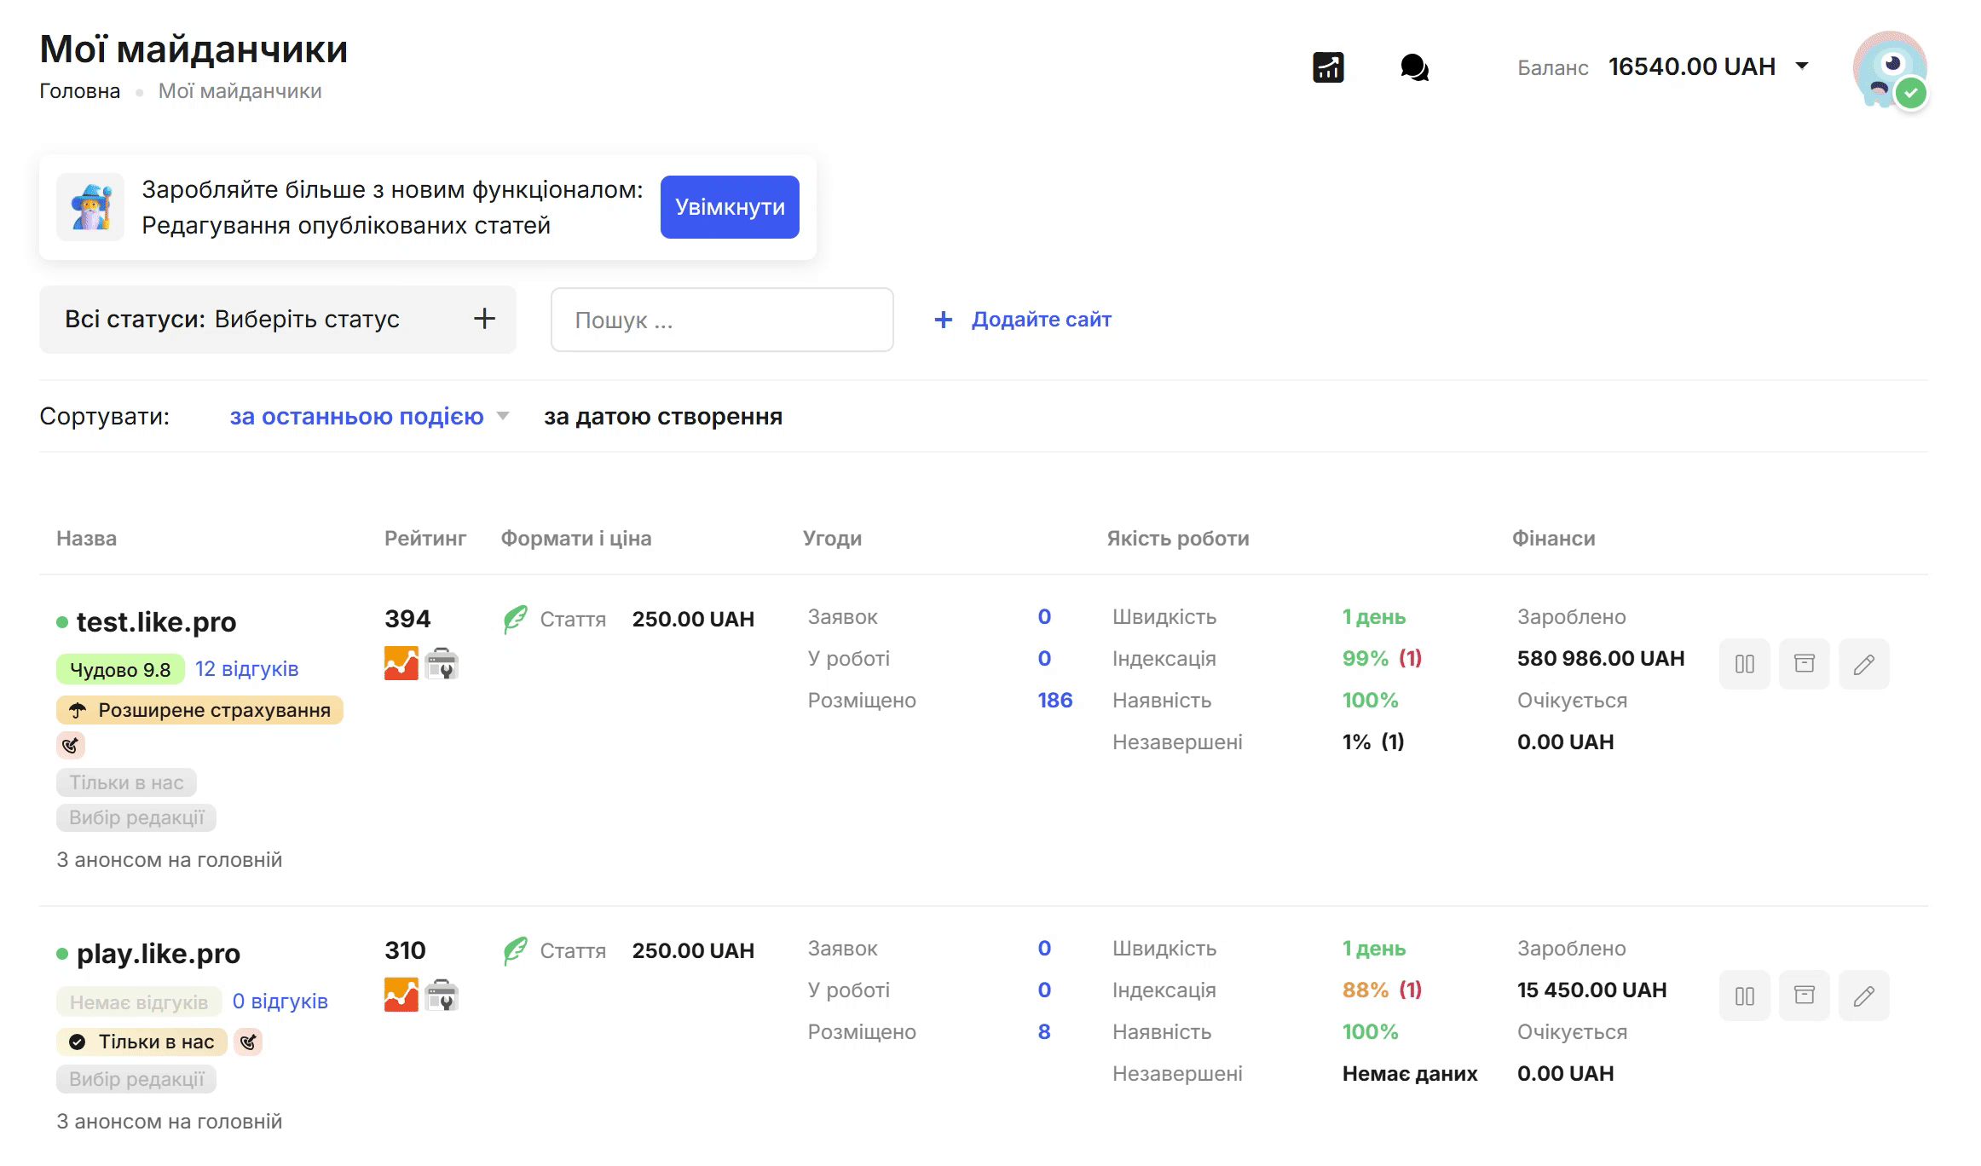Edit play.like.pro with pencil icon
This screenshot has width=1981, height=1166.
click(x=1863, y=996)
